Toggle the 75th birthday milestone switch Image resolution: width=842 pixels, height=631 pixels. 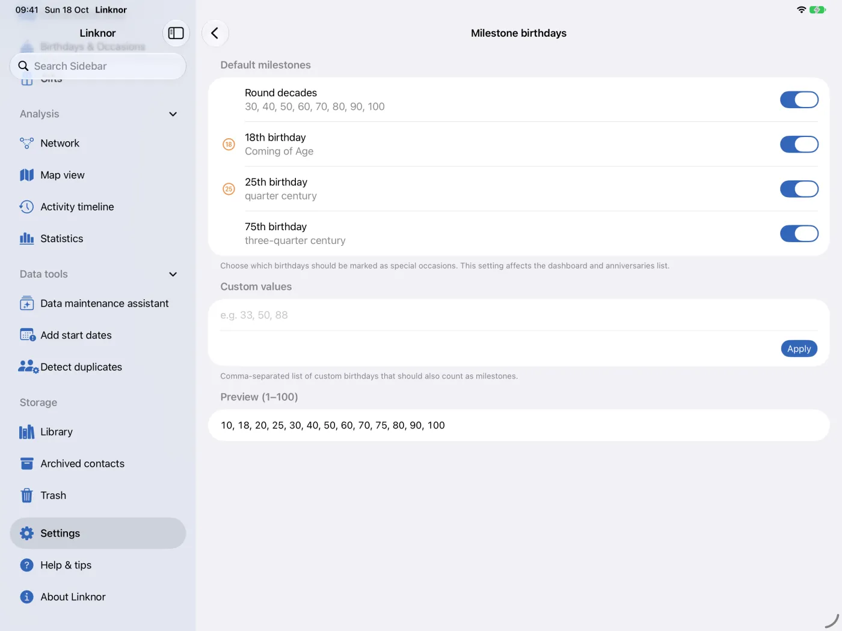pyautogui.click(x=799, y=233)
